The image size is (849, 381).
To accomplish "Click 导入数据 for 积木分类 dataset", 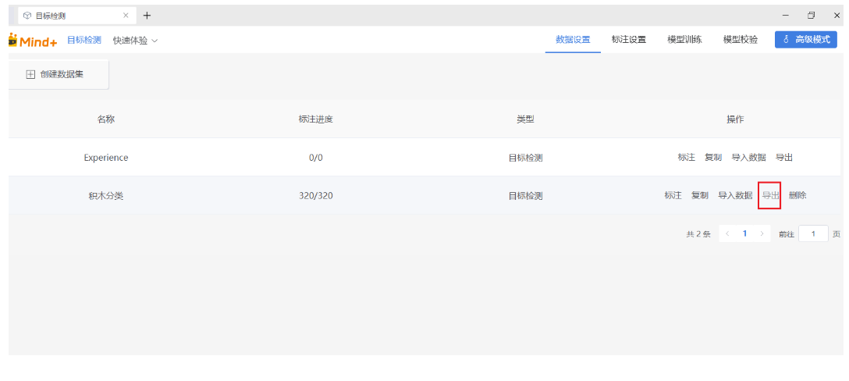I will coord(735,195).
